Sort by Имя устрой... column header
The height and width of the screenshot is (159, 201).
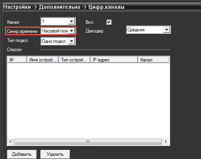tap(42, 60)
